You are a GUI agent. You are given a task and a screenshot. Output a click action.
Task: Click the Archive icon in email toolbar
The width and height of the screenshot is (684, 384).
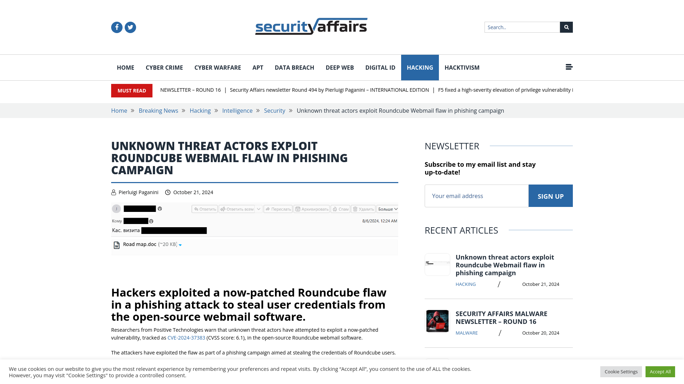tap(312, 209)
